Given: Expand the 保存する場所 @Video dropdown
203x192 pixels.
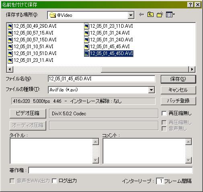Looking at the screenshot, I should (131, 15).
